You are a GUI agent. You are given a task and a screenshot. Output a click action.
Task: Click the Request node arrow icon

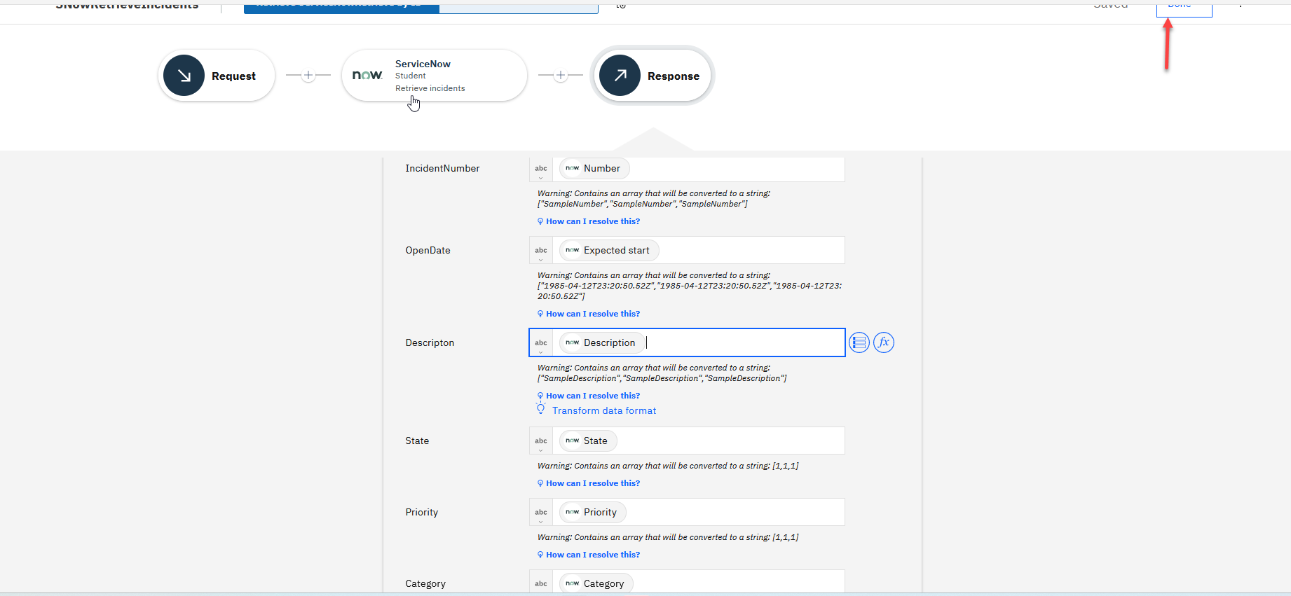[x=184, y=76]
